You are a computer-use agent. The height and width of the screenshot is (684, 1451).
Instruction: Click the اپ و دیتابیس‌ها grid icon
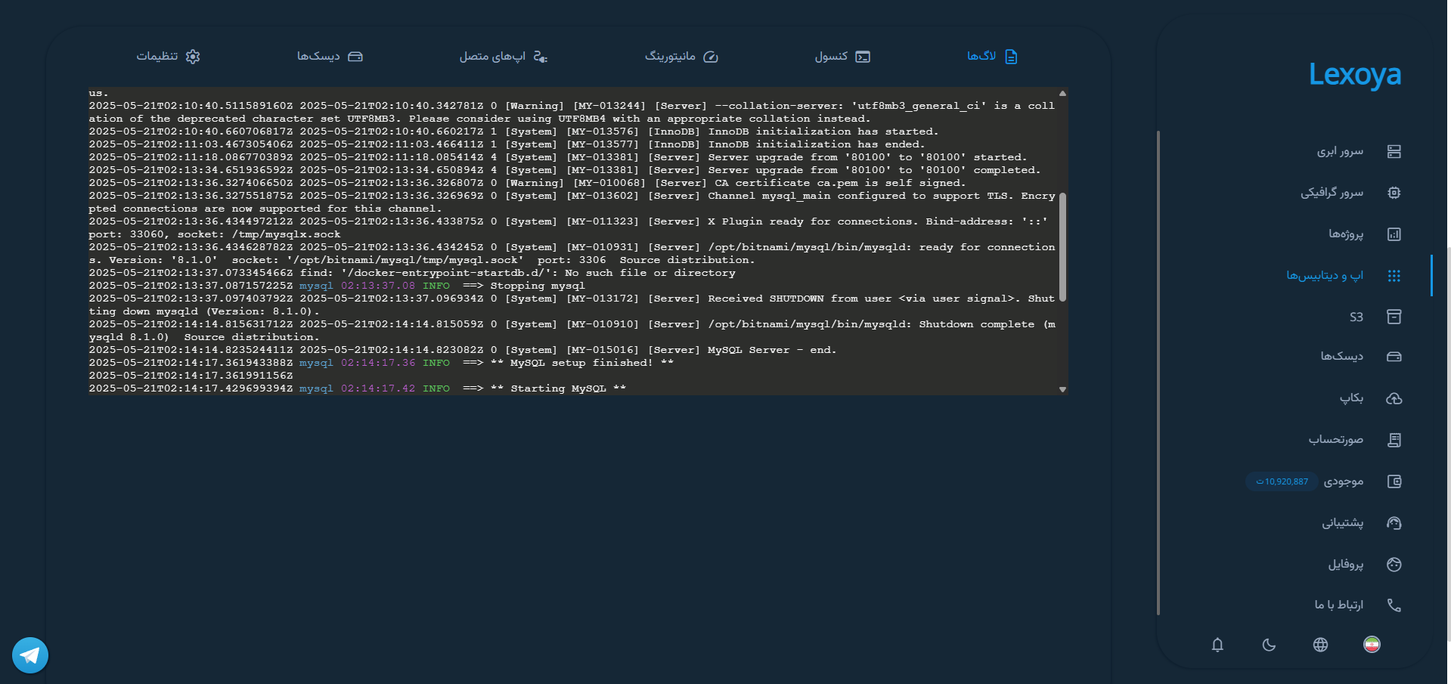click(1394, 276)
